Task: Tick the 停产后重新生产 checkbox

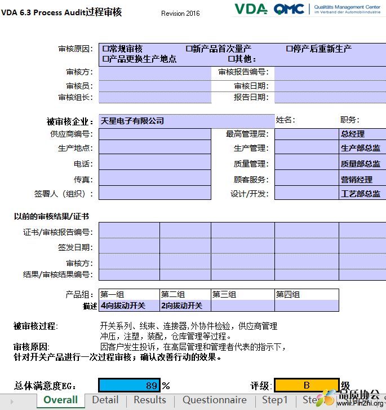Action: click(x=289, y=49)
